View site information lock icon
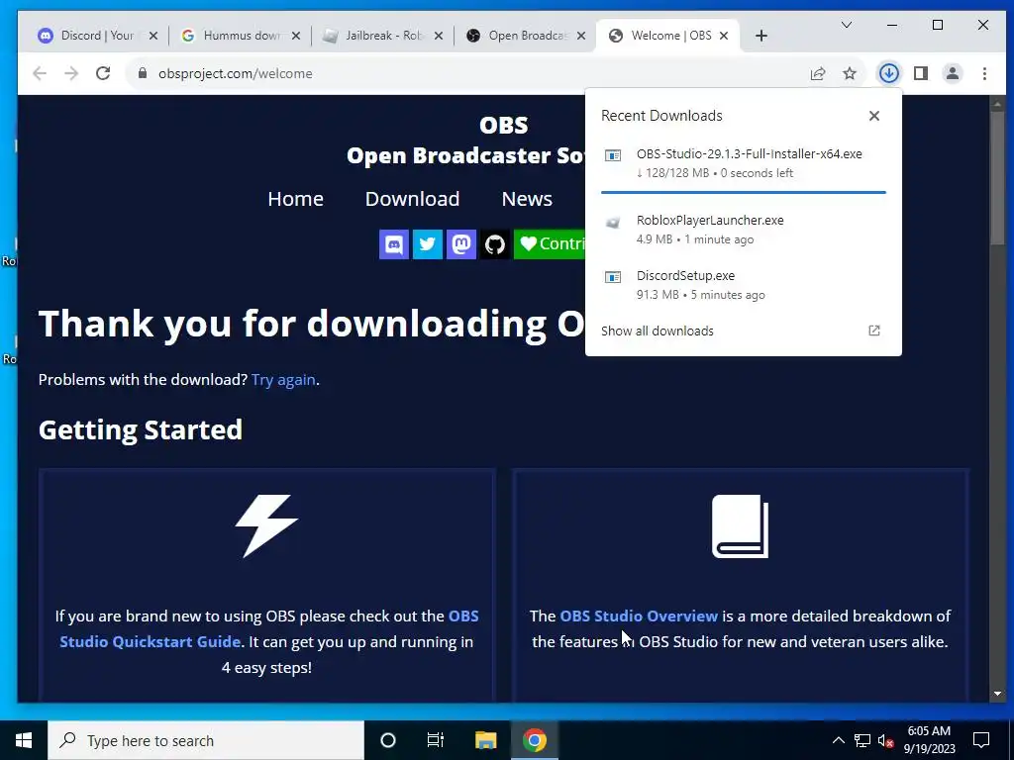Screen dimensions: 1014x760 [143, 73]
